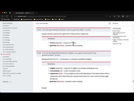
Task: Click Docs breadcrumb link
Action: pos(37,23)
